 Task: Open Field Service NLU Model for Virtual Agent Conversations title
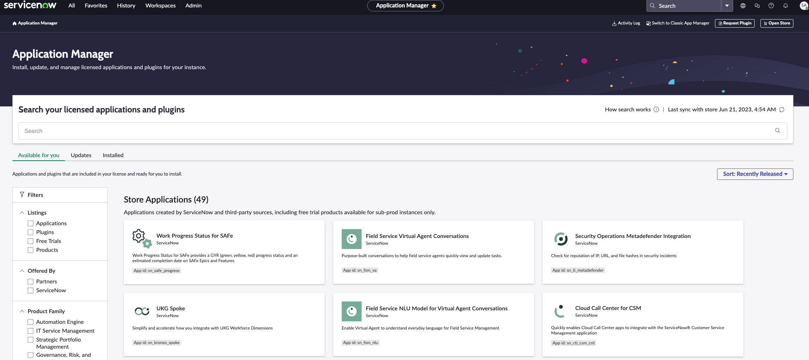pos(437,309)
